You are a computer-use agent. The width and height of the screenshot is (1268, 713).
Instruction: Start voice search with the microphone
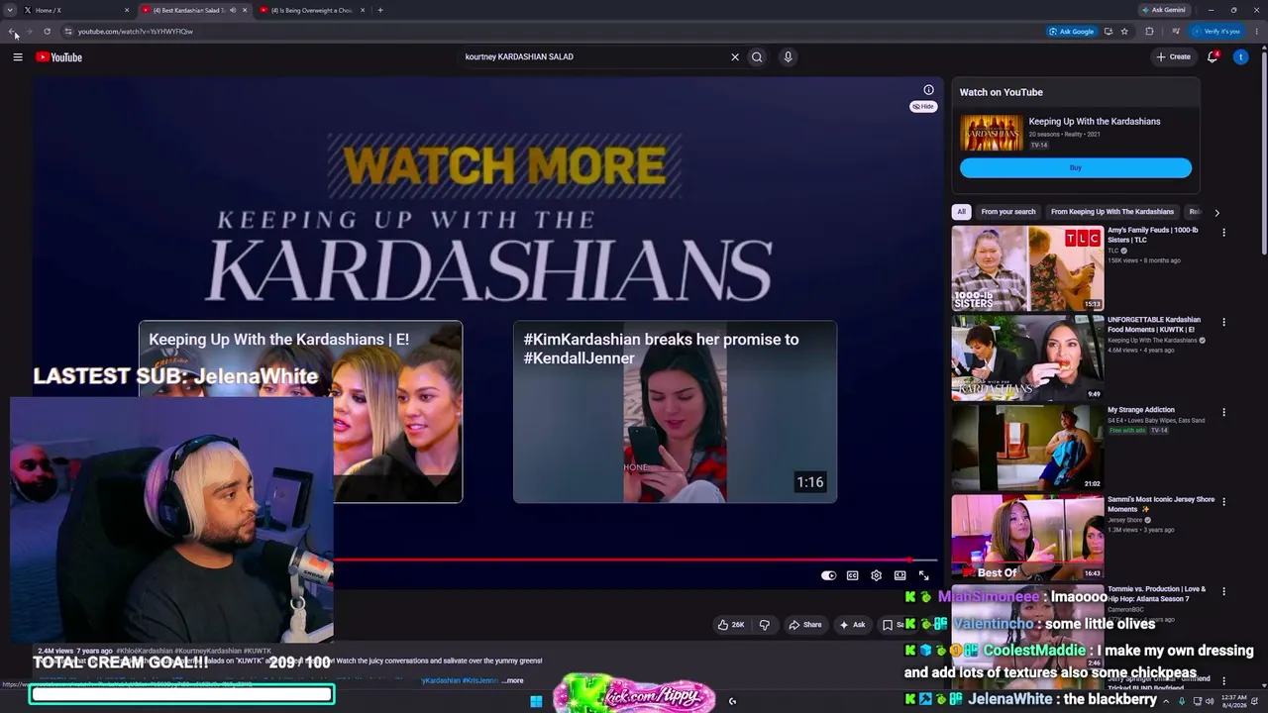click(x=788, y=57)
